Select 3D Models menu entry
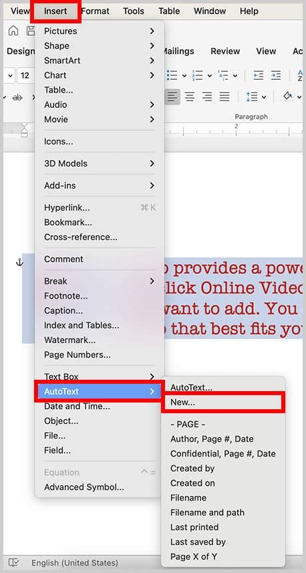This screenshot has height=573, width=306. point(100,163)
